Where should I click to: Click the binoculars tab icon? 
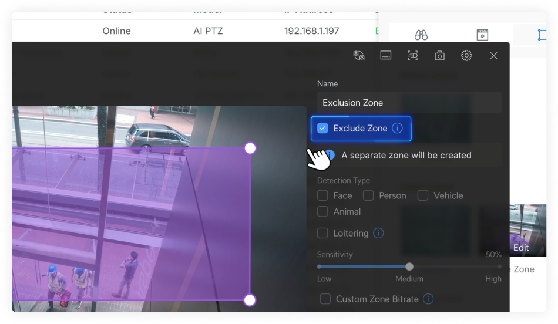pyautogui.click(x=421, y=35)
